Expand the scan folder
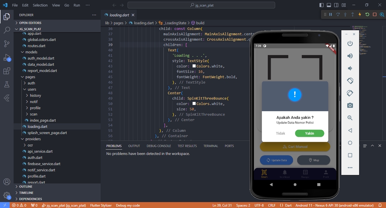This screenshot has height=208, width=386. click(57, 114)
